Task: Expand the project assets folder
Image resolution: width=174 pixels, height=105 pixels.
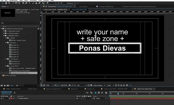Action: [4, 31]
